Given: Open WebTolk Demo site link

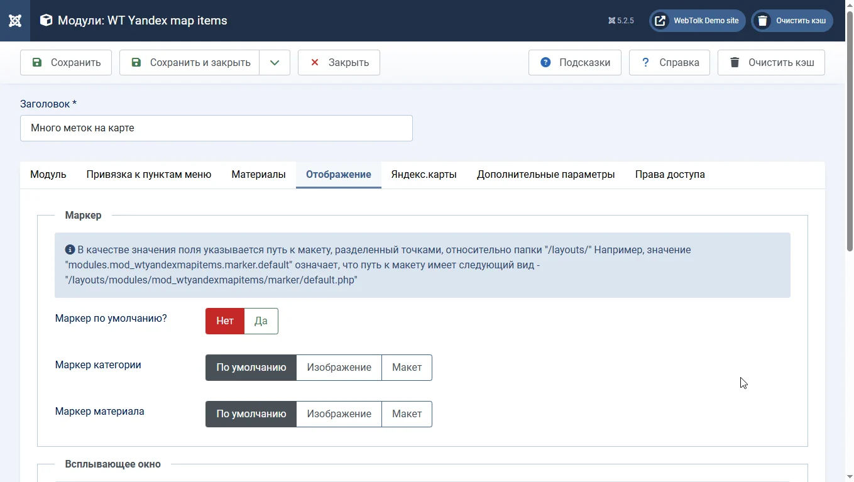Looking at the screenshot, I should [x=698, y=21].
